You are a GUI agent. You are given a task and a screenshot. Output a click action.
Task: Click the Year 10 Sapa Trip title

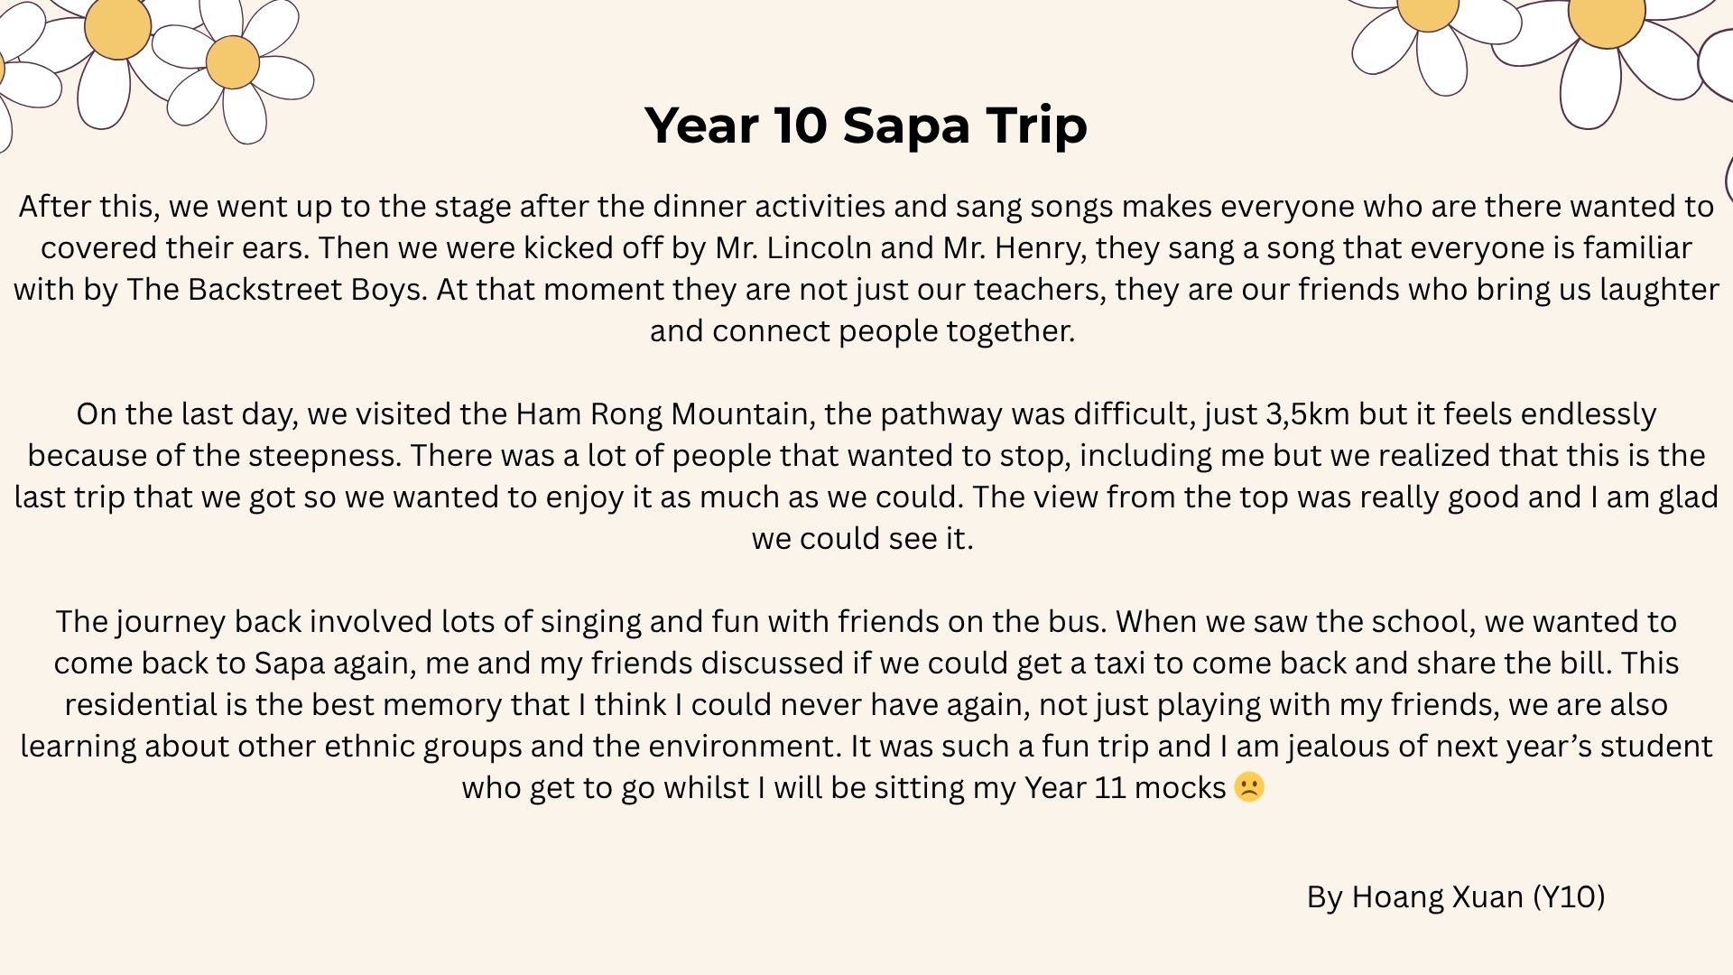click(x=866, y=125)
